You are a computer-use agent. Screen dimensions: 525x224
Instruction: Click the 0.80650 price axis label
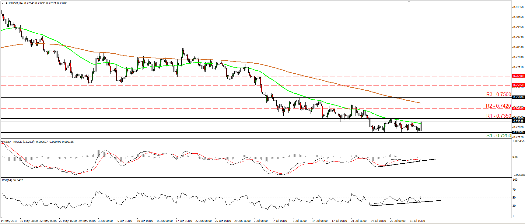pos(519,17)
